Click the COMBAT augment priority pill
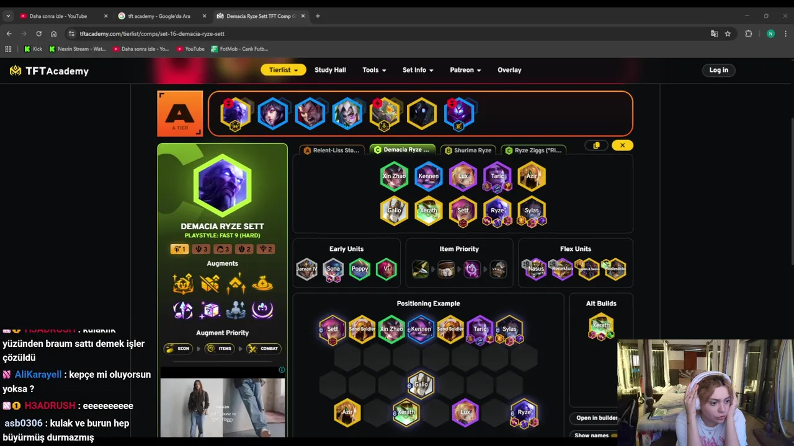The image size is (794, 446). [x=264, y=348]
